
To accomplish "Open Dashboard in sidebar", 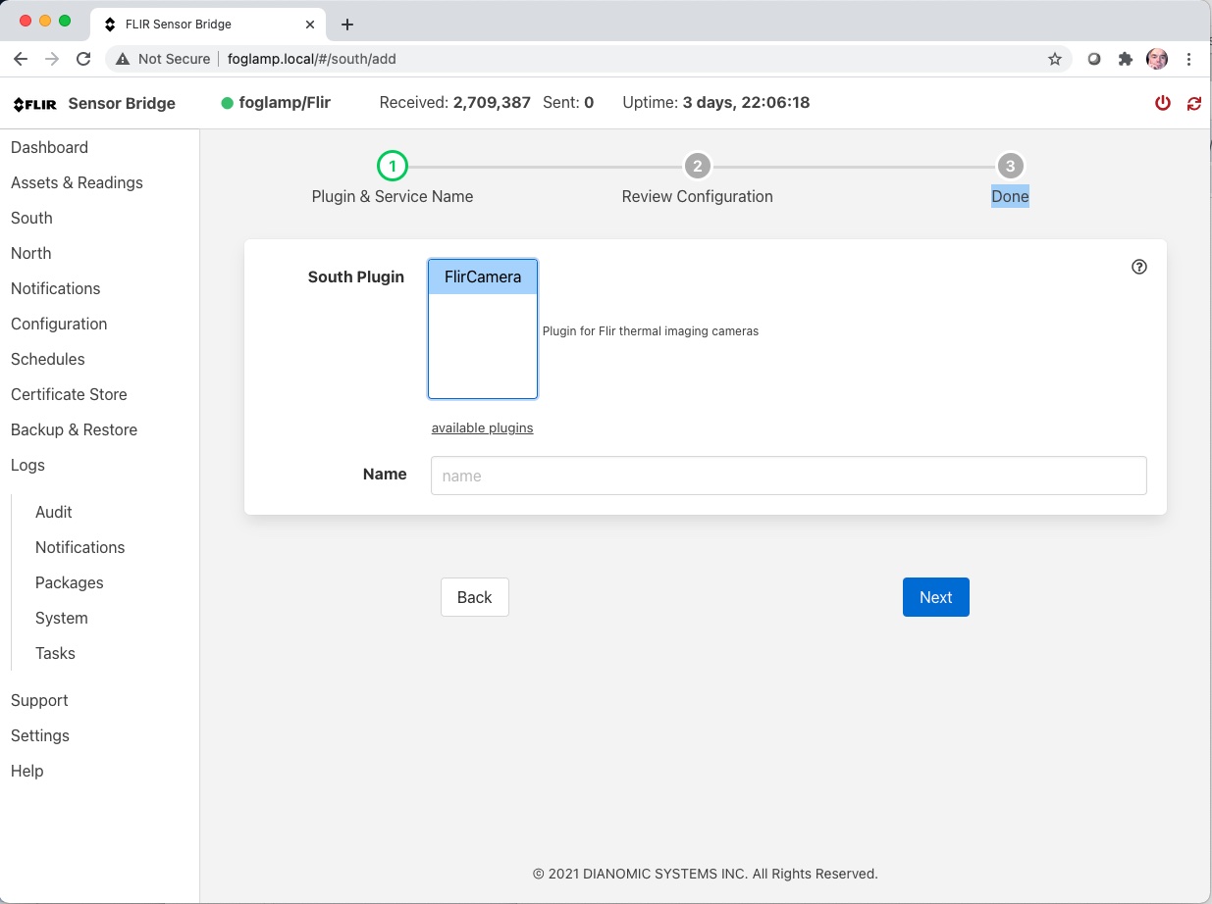I will coord(49,147).
